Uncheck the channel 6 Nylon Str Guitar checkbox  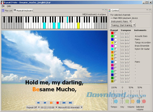(116, 49)
